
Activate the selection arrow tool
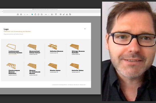(32, 14)
